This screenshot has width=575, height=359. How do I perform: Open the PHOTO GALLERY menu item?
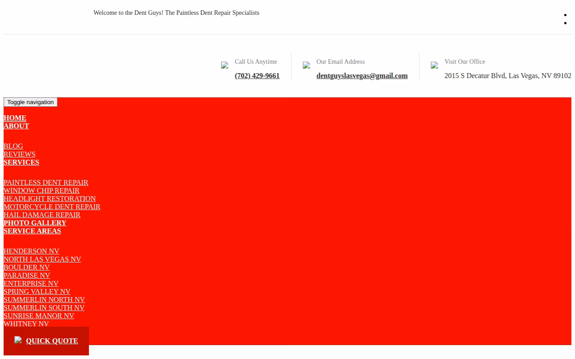pyautogui.click(x=35, y=223)
